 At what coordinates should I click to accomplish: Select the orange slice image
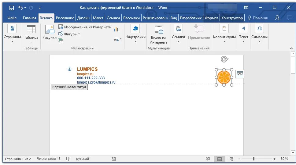(x=224, y=77)
